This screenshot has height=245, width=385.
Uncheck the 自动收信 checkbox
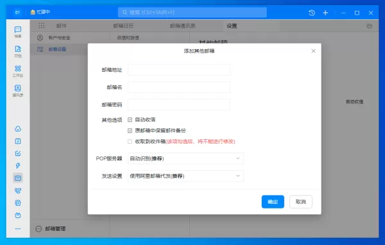click(x=130, y=120)
